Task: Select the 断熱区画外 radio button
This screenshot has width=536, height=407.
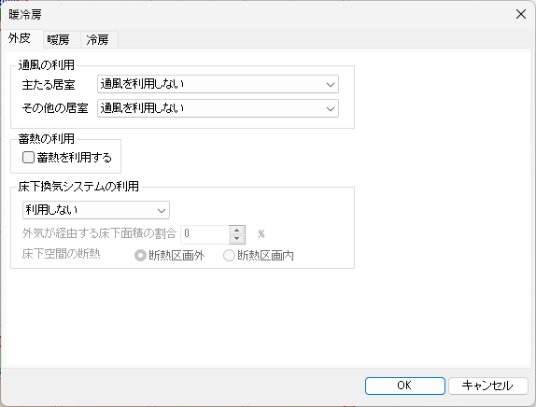Action: pos(140,255)
